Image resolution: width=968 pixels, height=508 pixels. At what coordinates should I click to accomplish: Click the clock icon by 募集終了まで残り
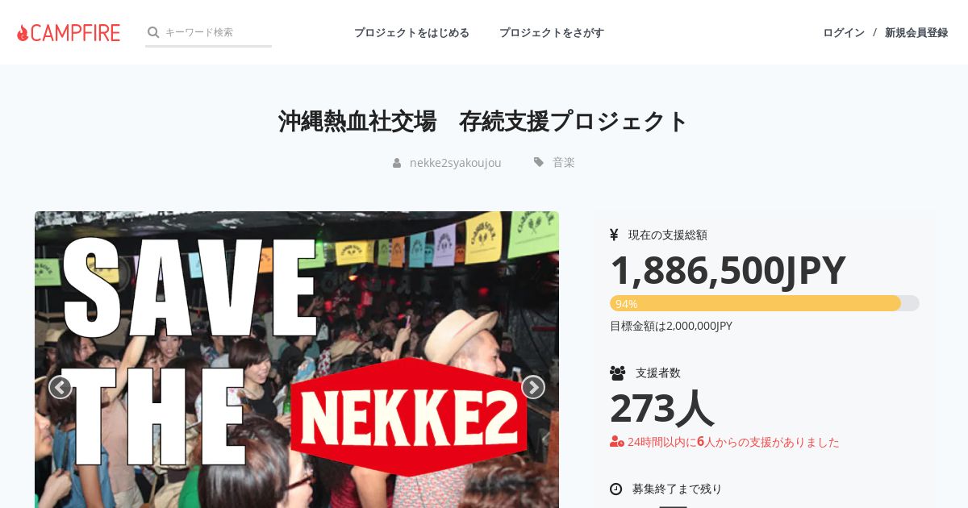(616, 489)
